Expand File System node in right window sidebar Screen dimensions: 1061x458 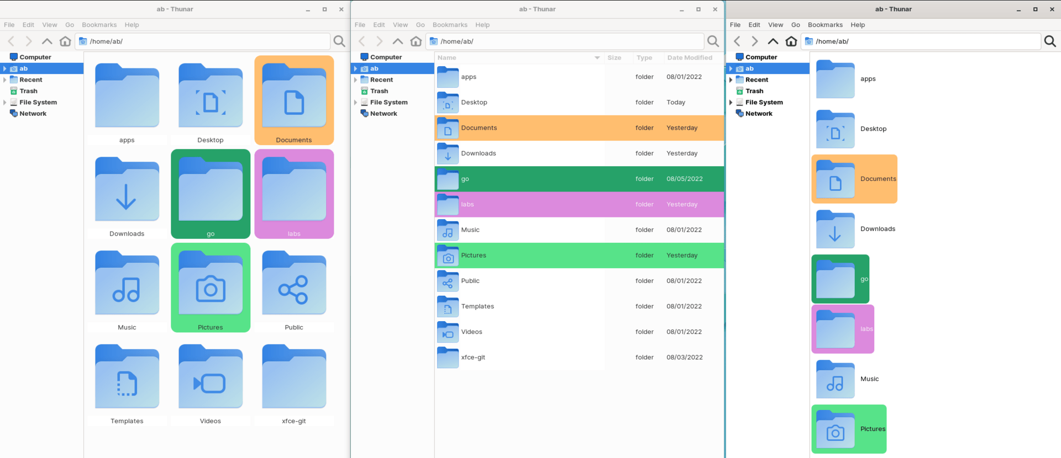coord(731,103)
